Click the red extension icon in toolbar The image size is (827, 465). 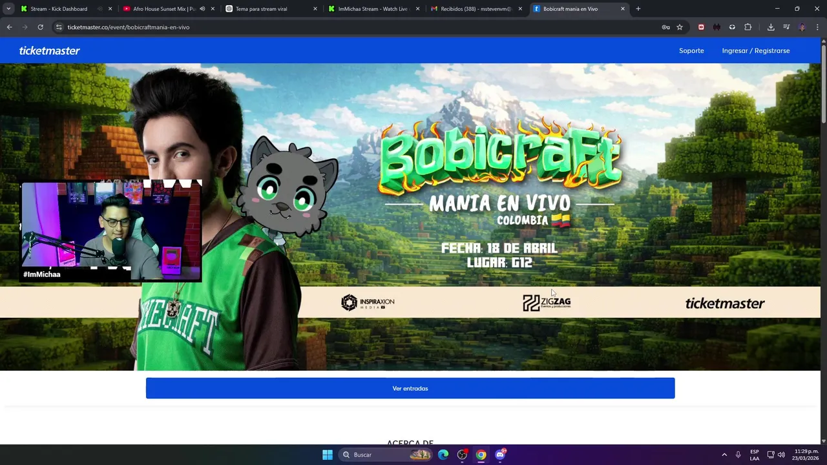click(x=701, y=27)
